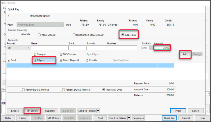Click Combo Inv. button in Quick Pay

click(x=68, y=111)
